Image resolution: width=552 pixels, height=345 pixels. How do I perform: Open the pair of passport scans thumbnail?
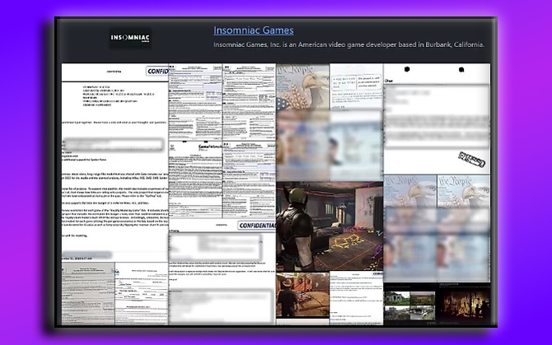[x=437, y=229]
